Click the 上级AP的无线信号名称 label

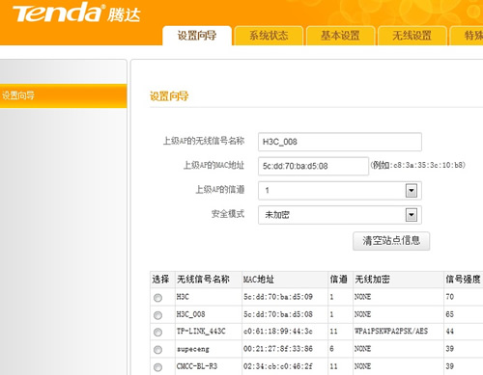point(204,141)
